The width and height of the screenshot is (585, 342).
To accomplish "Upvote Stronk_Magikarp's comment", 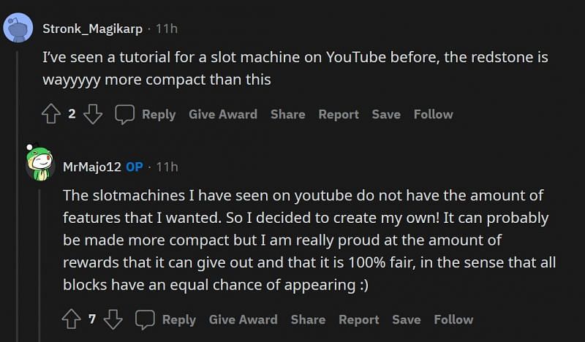I will click(x=51, y=114).
